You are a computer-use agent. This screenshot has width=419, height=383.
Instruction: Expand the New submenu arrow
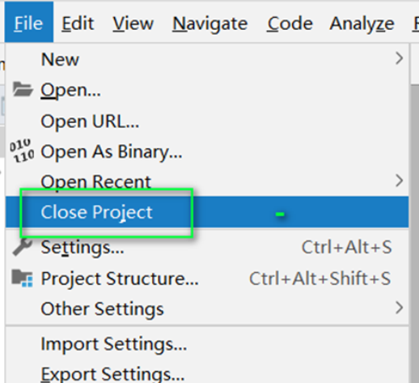tap(400, 58)
